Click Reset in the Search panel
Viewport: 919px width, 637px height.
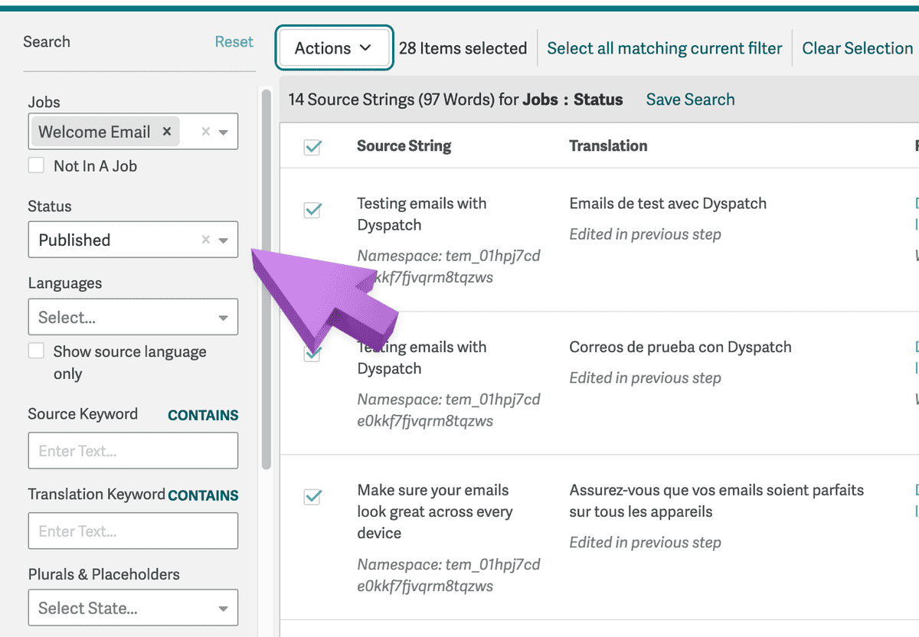pyautogui.click(x=234, y=42)
